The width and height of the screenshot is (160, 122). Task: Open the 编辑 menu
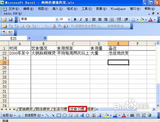[28, 9]
